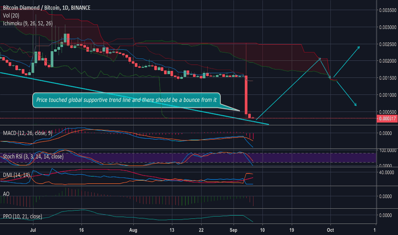Click the 19 date axis label

[292, 230]
